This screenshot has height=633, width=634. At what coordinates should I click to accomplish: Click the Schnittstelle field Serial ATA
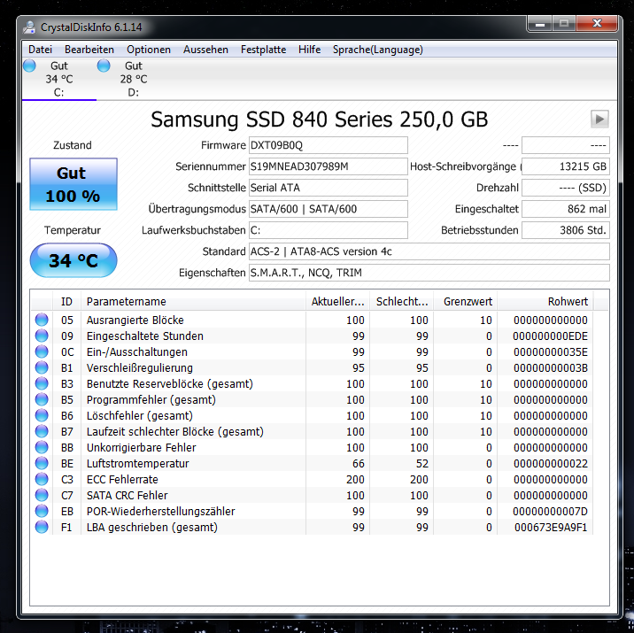coord(328,188)
